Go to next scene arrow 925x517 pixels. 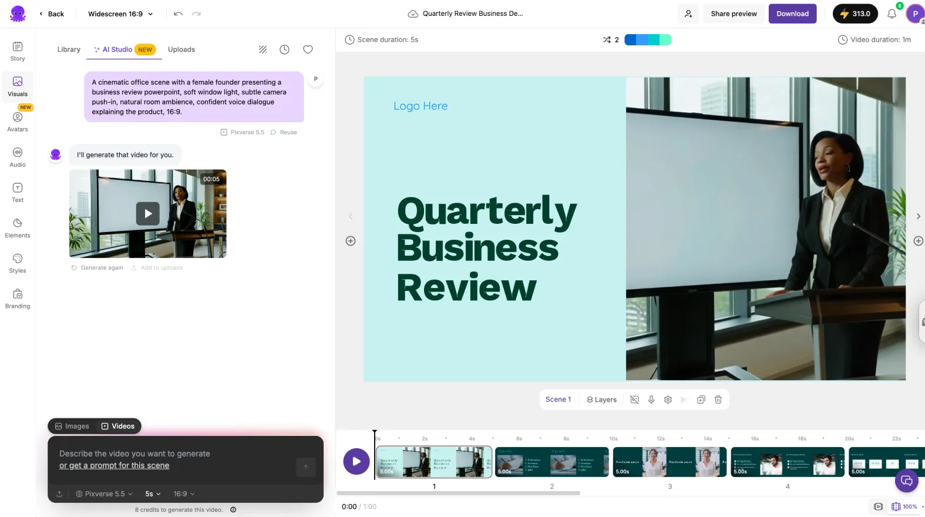pos(919,216)
